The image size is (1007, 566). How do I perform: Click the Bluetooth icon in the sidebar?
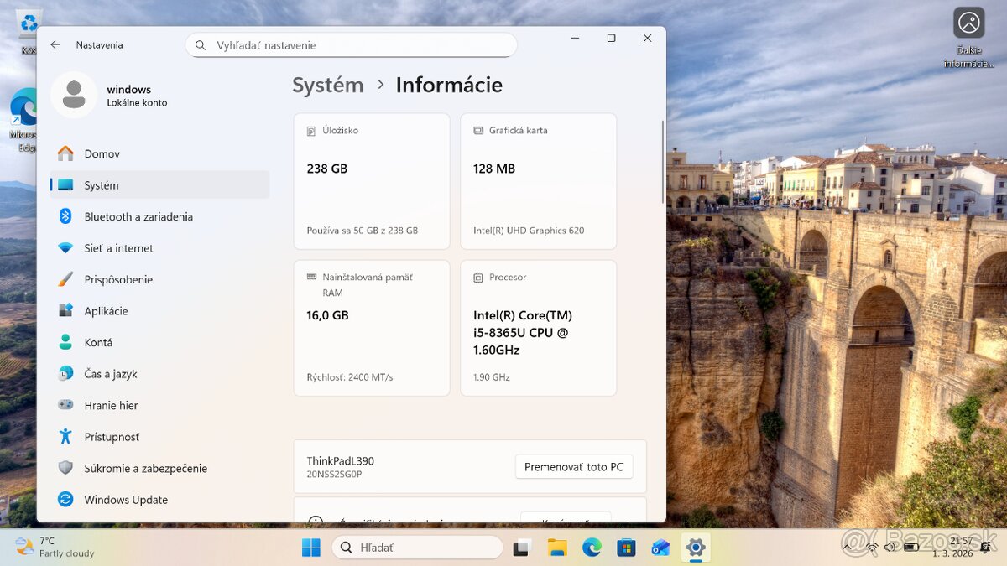[65, 216]
